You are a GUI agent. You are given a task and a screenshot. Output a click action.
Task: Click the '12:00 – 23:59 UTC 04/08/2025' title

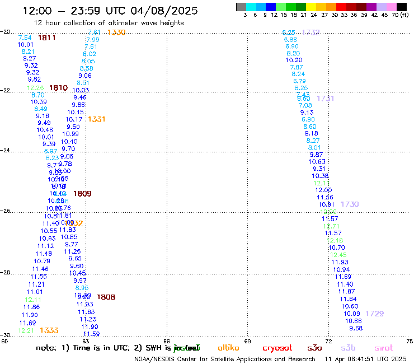110,11
